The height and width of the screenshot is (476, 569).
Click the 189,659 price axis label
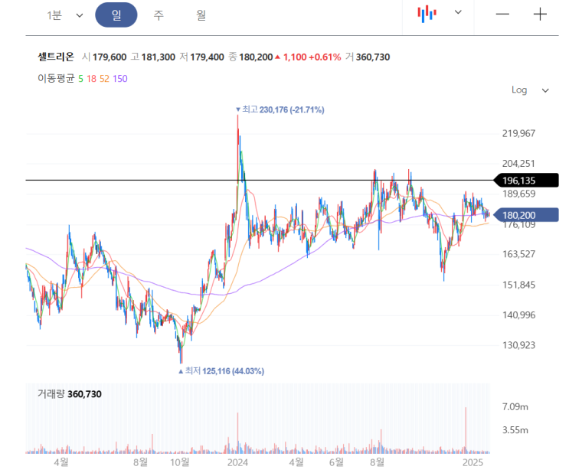click(x=518, y=194)
